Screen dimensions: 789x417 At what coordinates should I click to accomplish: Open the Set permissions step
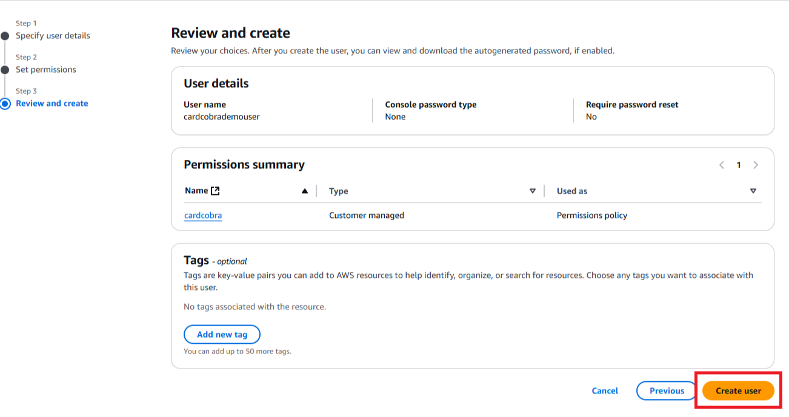tap(46, 70)
